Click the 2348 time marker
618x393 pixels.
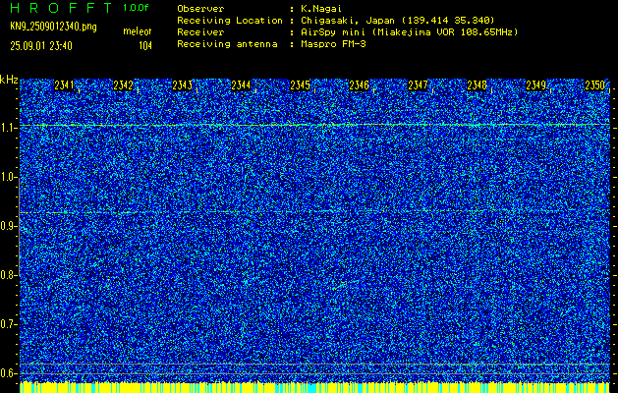coord(477,85)
